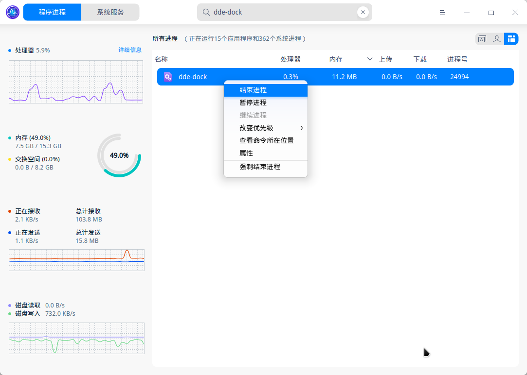Select the application view mode icon
Image resolution: width=527 pixels, height=375 pixels.
[482, 39]
